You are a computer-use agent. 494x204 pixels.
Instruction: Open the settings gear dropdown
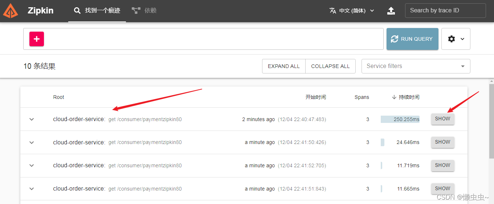(456, 39)
